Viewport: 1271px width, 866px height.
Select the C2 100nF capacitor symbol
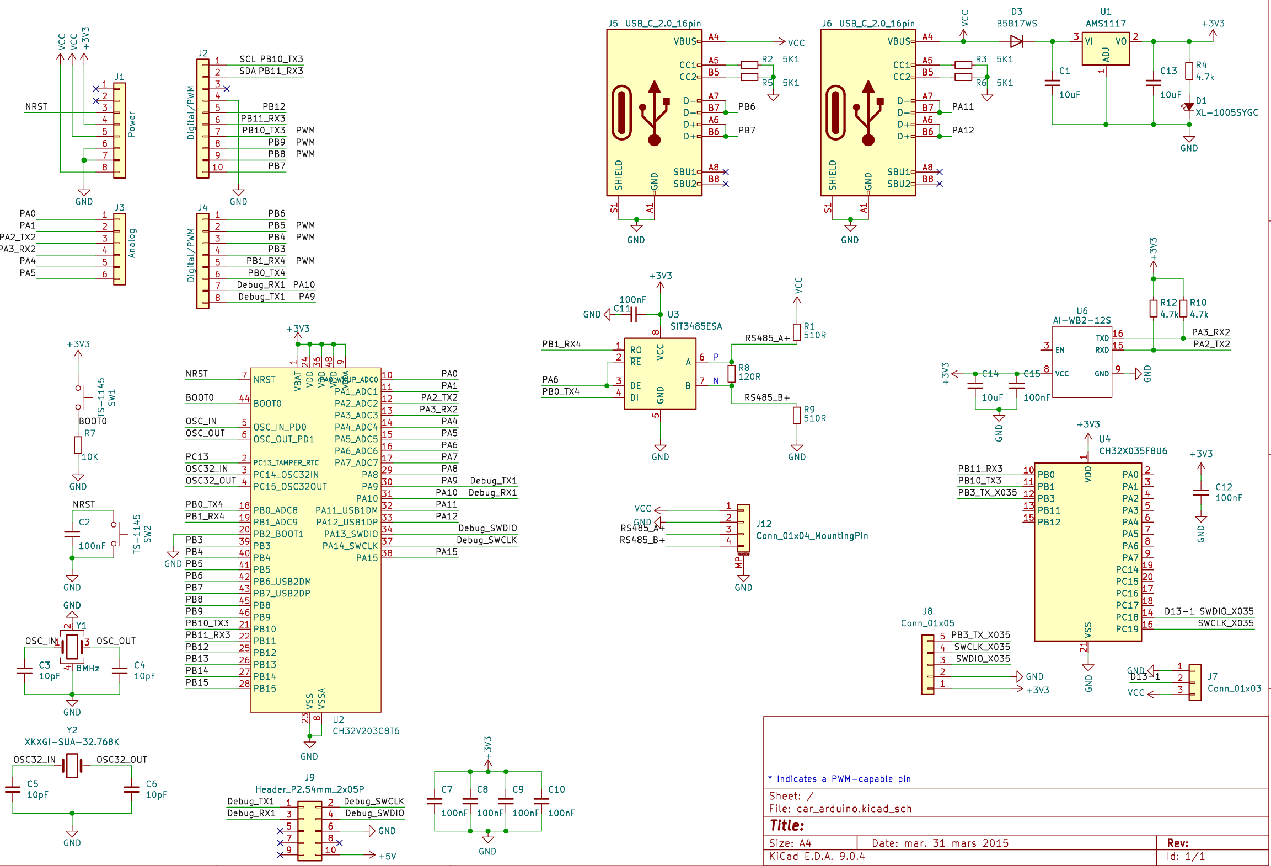(x=72, y=534)
